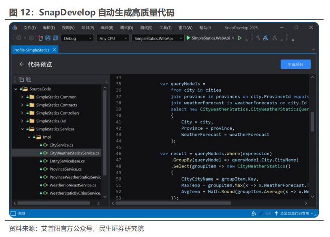Click the window icon beside 就绪 in status bar
This screenshot has height=237, width=330.
(x=13, y=213)
